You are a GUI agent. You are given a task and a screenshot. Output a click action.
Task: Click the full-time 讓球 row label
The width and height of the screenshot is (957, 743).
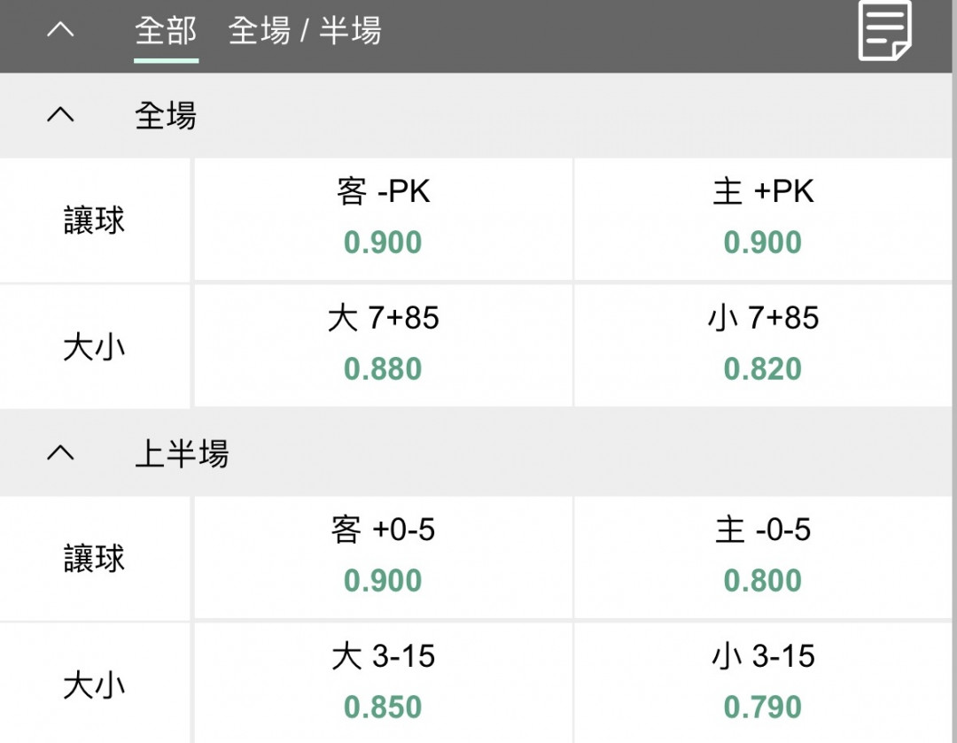(94, 221)
